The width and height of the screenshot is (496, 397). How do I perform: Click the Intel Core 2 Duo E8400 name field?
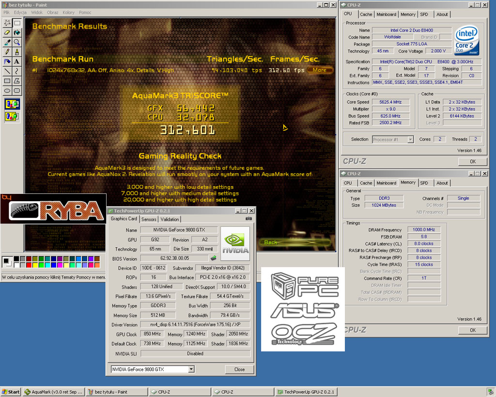[412, 30]
